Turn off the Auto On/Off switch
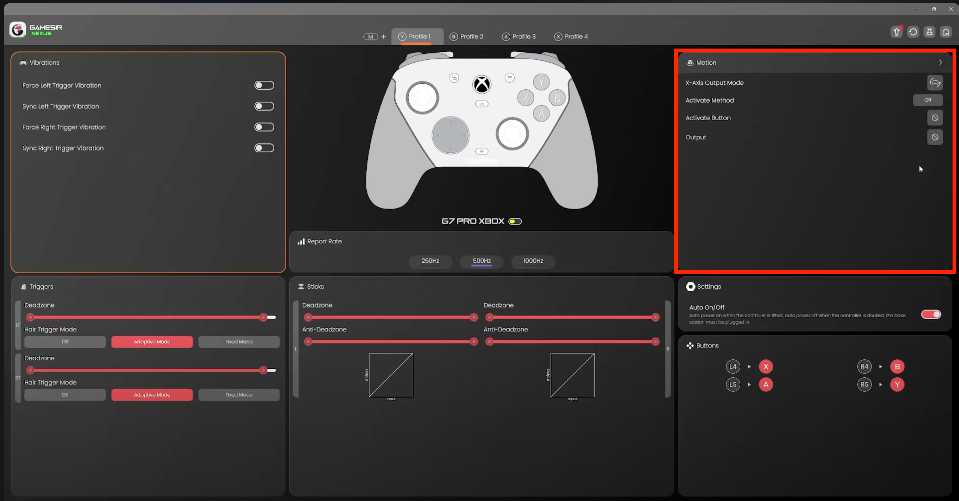The height and width of the screenshot is (501, 959). coord(931,315)
